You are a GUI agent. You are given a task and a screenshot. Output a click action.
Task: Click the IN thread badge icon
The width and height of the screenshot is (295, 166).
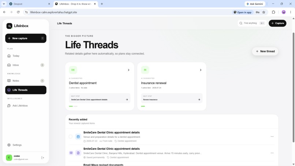145,70
